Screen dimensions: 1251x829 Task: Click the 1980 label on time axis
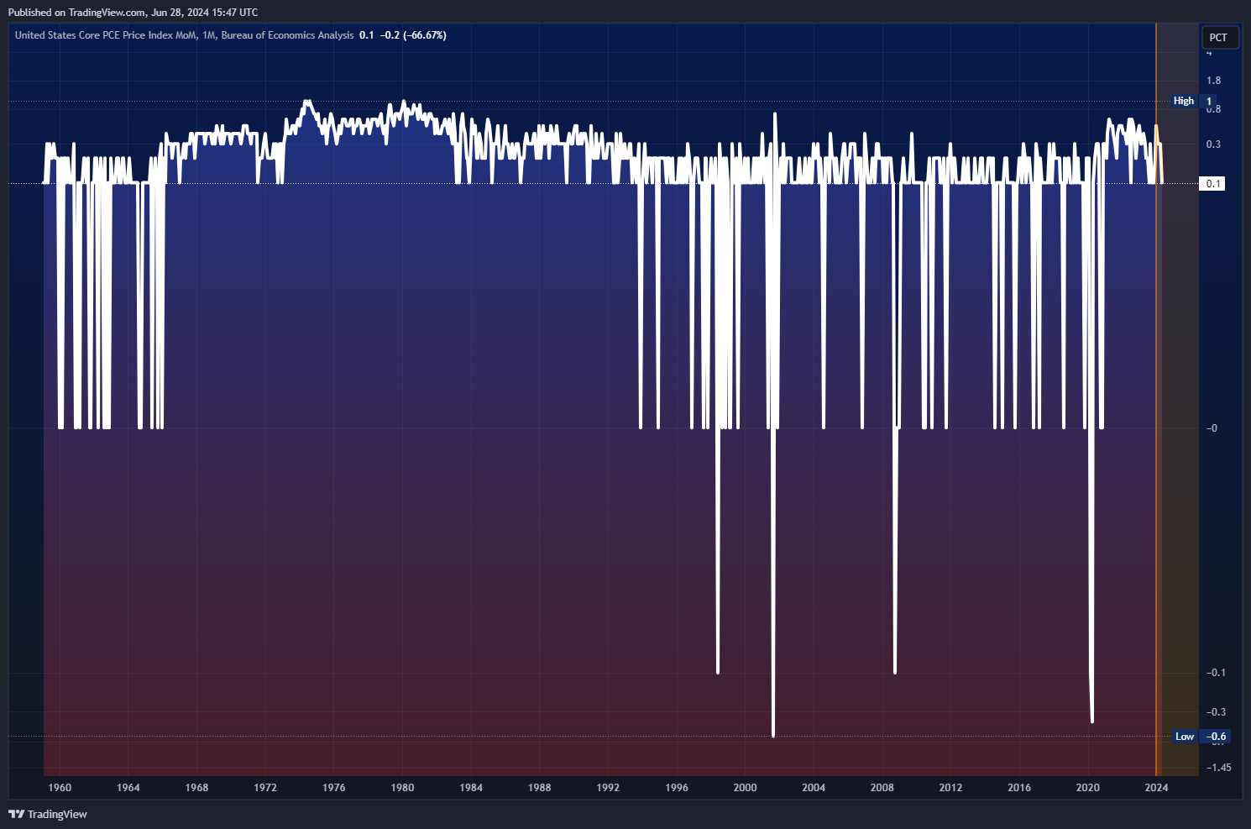point(402,788)
